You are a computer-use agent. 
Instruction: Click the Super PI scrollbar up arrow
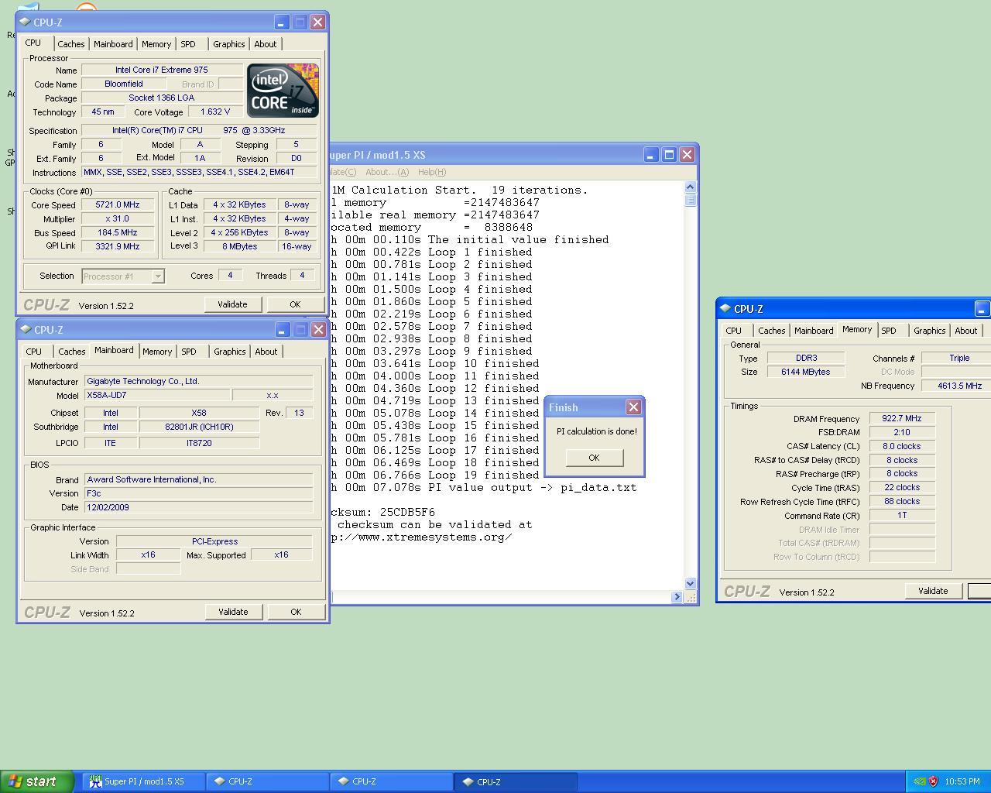691,187
